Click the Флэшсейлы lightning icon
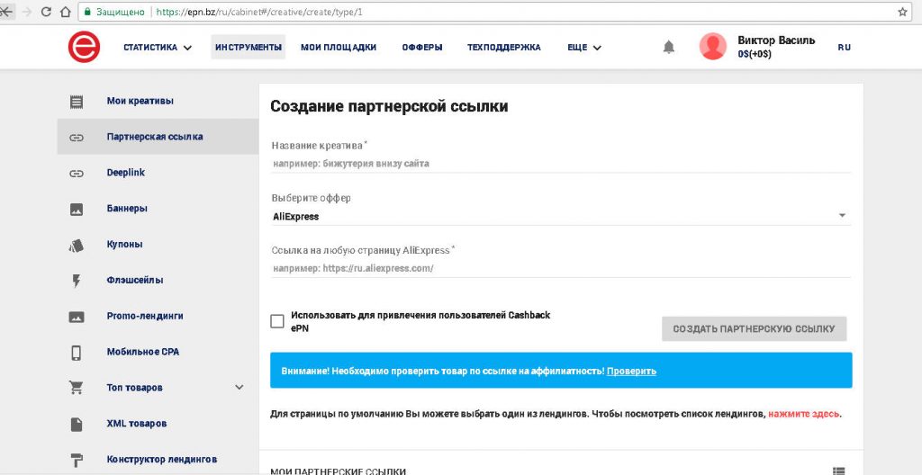The height and width of the screenshot is (475, 922). point(77,281)
